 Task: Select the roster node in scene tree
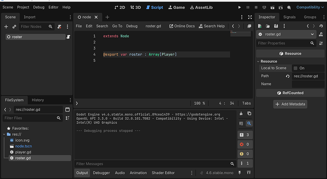click(x=36, y=37)
